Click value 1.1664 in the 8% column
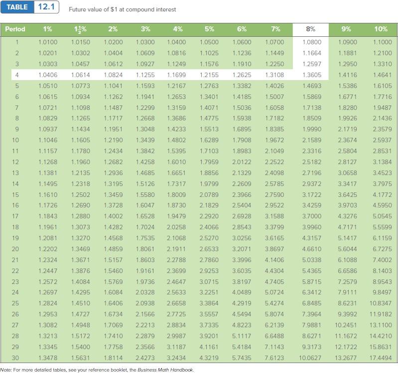The height and width of the screenshot is (373, 398). tap(312, 53)
